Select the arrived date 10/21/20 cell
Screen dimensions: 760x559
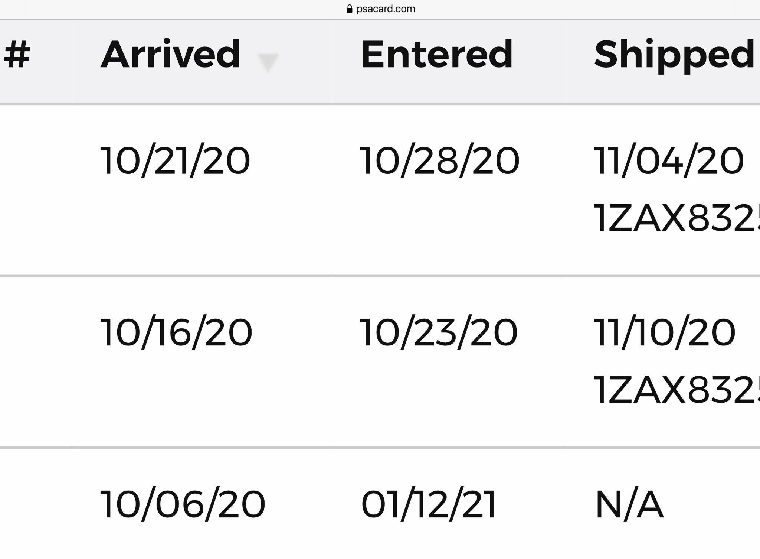pos(175,160)
